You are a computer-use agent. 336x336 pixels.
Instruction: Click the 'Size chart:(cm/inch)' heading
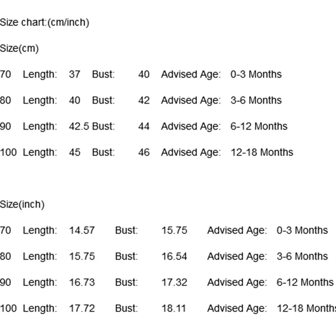[x=45, y=23]
